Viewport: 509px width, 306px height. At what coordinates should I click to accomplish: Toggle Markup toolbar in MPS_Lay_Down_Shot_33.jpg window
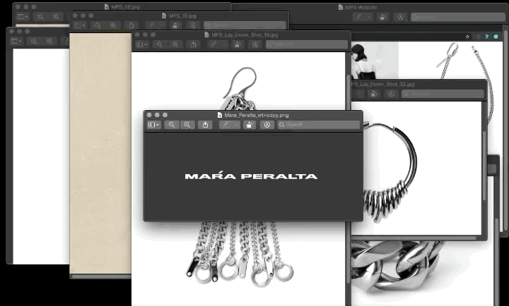[391, 94]
